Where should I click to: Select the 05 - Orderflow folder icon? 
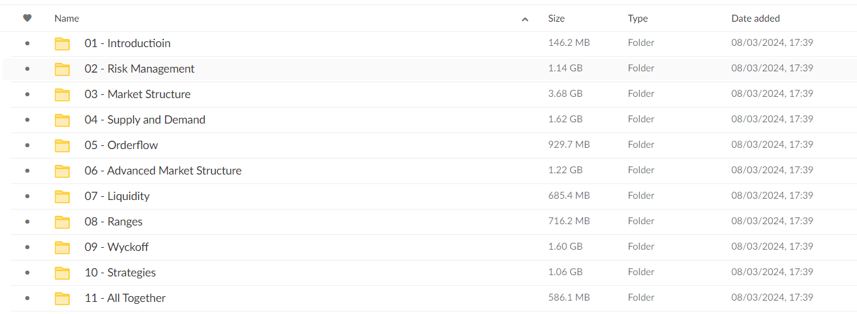click(x=62, y=145)
